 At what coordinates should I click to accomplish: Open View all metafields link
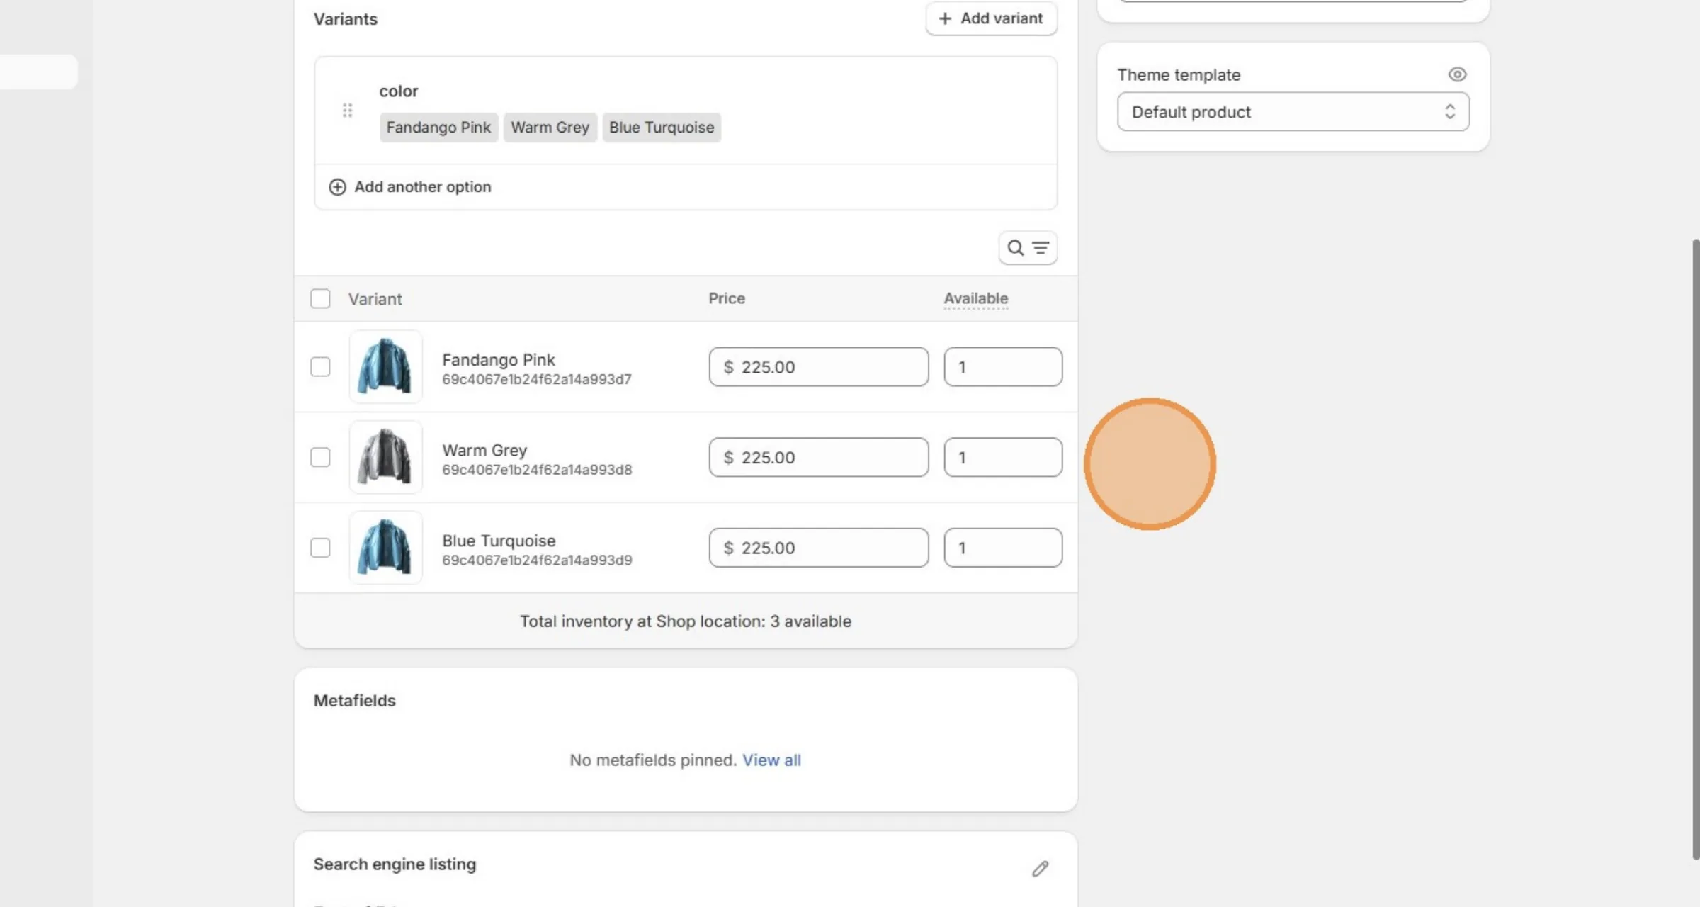(771, 760)
